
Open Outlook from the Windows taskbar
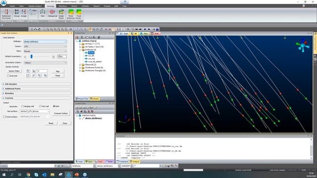(44, 175)
